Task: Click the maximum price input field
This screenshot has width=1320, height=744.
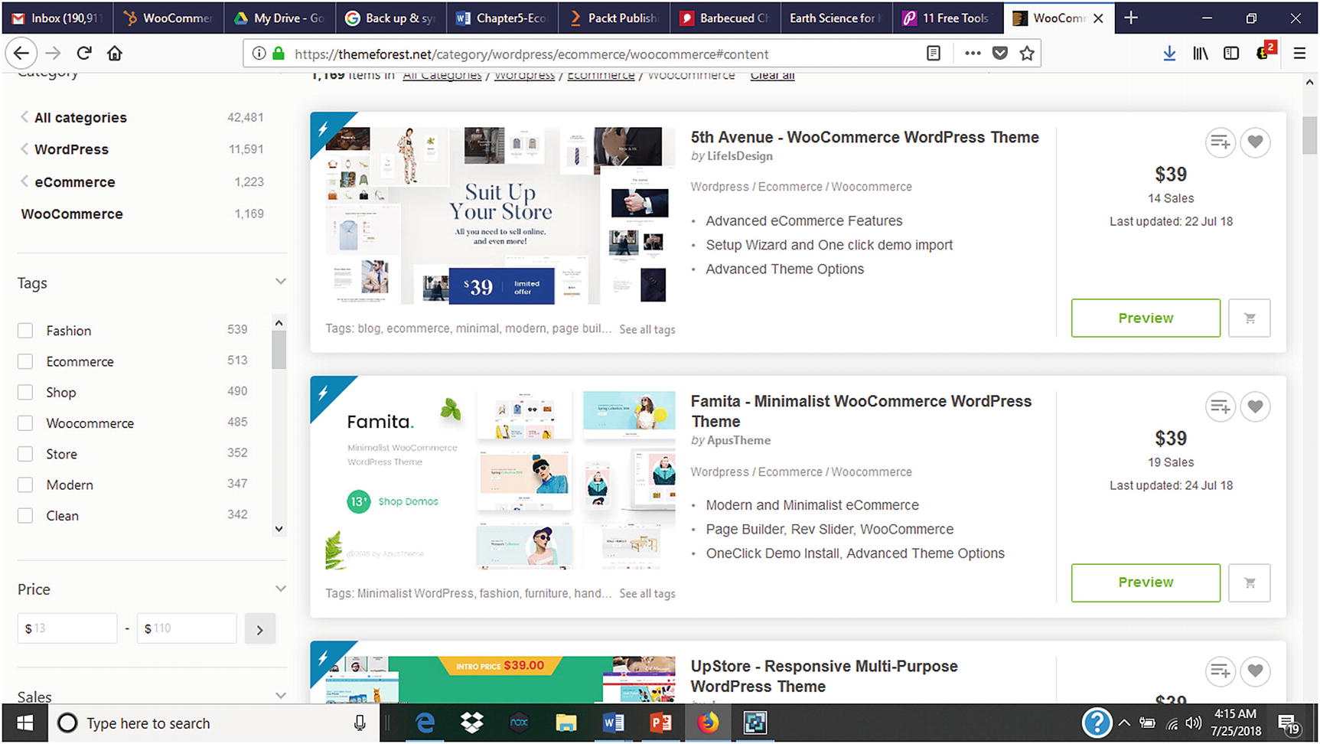Action: click(x=187, y=628)
